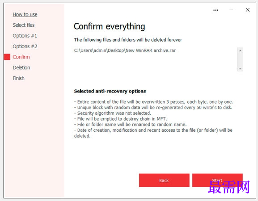The image size is (258, 201).
Task: Switch to the Options #1 step
Action: coord(25,36)
